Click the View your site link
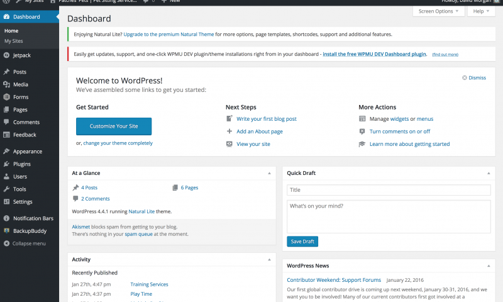The image size is (503, 302). click(253, 144)
